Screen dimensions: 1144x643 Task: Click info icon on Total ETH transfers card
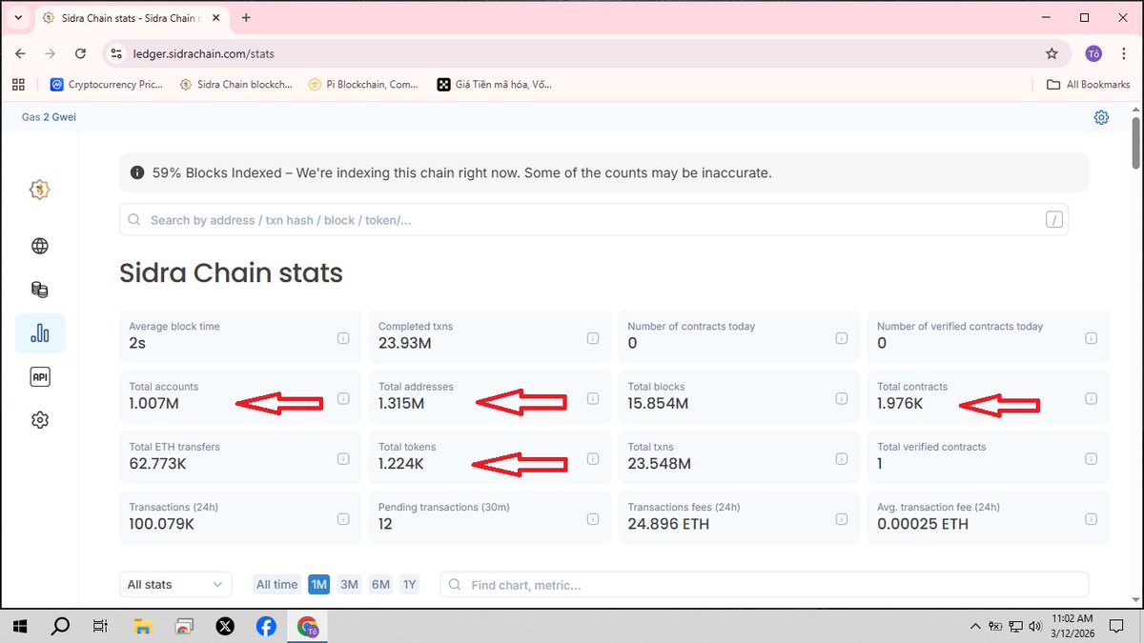click(x=343, y=459)
